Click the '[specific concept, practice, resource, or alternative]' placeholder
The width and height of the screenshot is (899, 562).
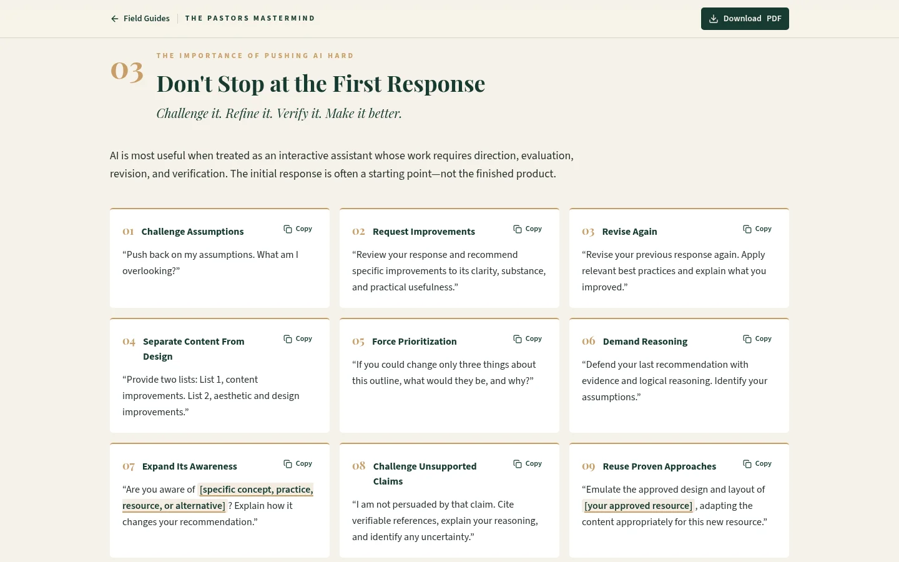coord(218,498)
